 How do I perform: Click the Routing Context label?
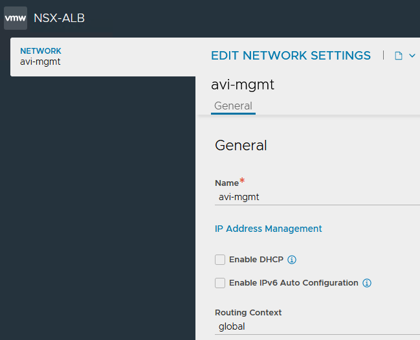248,312
